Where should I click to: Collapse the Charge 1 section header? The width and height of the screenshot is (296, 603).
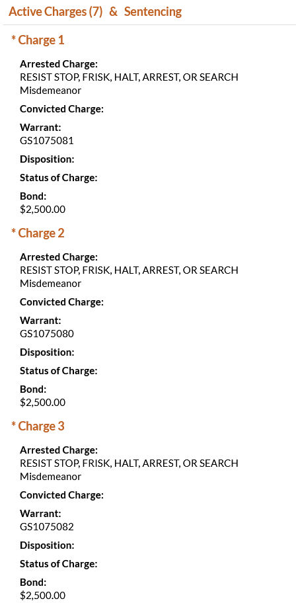tap(38, 40)
